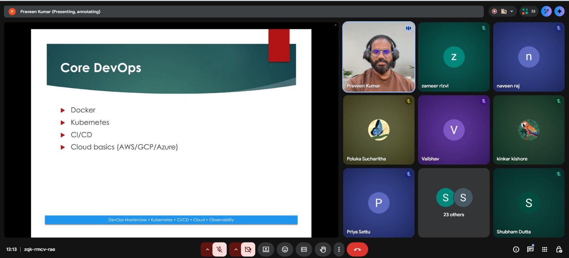The image size is (569, 258).
Task: Raise your hand
Action: (x=323, y=249)
